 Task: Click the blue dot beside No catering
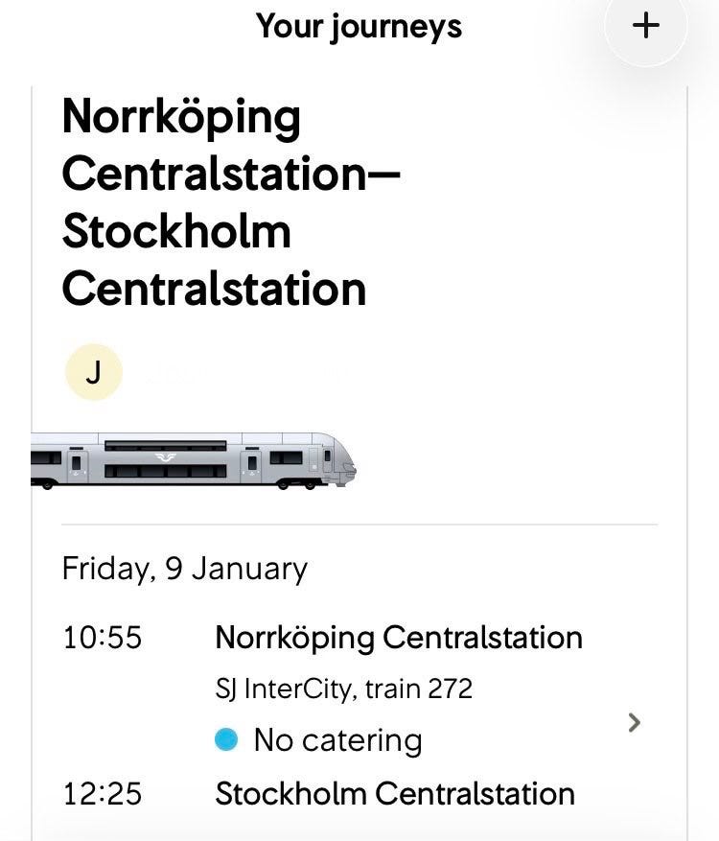pos(226,739)
